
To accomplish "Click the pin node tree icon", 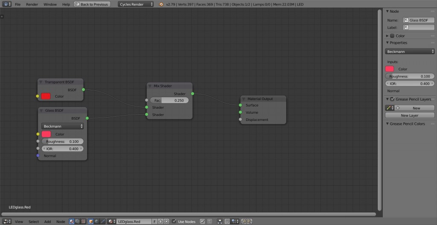I will (203, 222).
